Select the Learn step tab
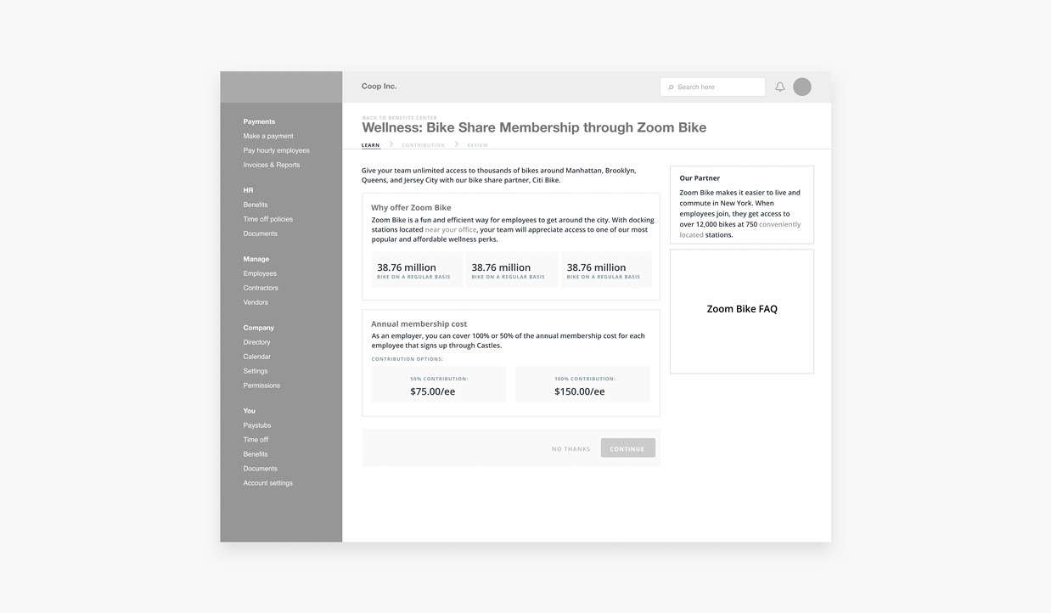 tap(371, 145)
